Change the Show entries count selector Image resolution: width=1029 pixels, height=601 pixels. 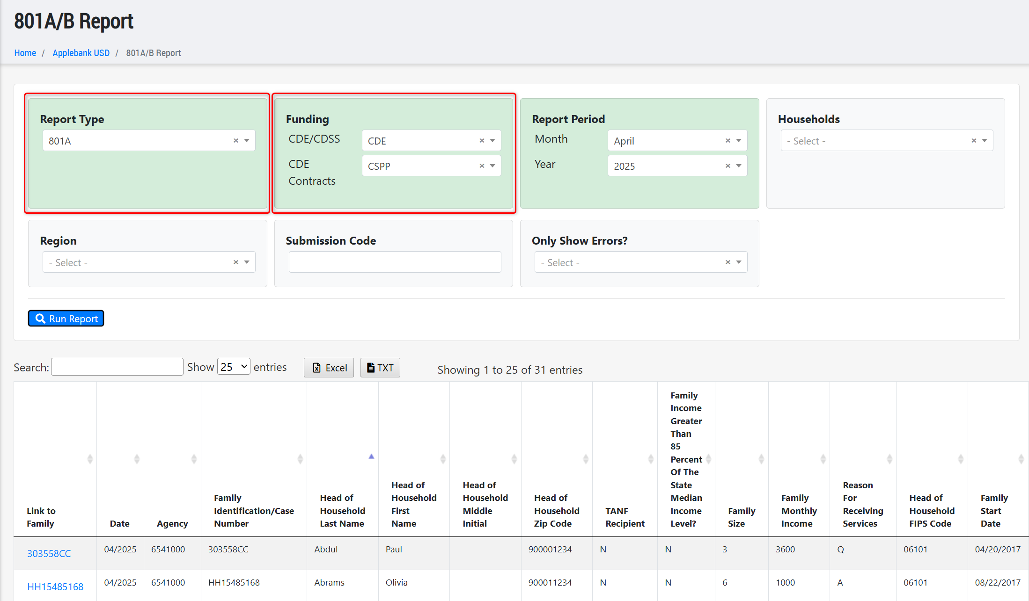(x=234, y=367)
